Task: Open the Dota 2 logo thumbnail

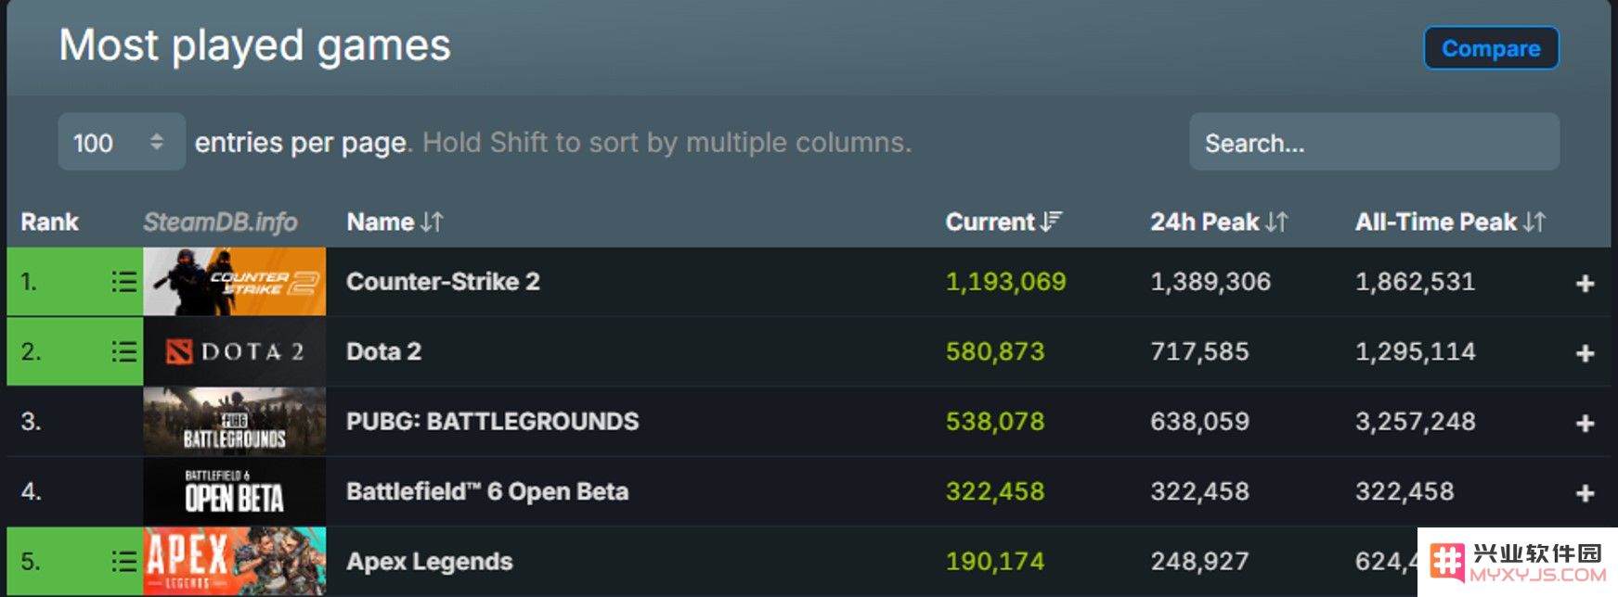Action: pos(235,351)
